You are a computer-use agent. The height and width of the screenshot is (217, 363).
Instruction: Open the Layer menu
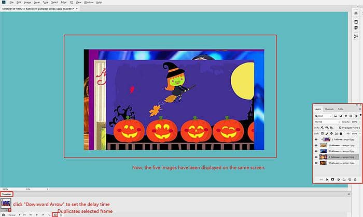[37, 2]
